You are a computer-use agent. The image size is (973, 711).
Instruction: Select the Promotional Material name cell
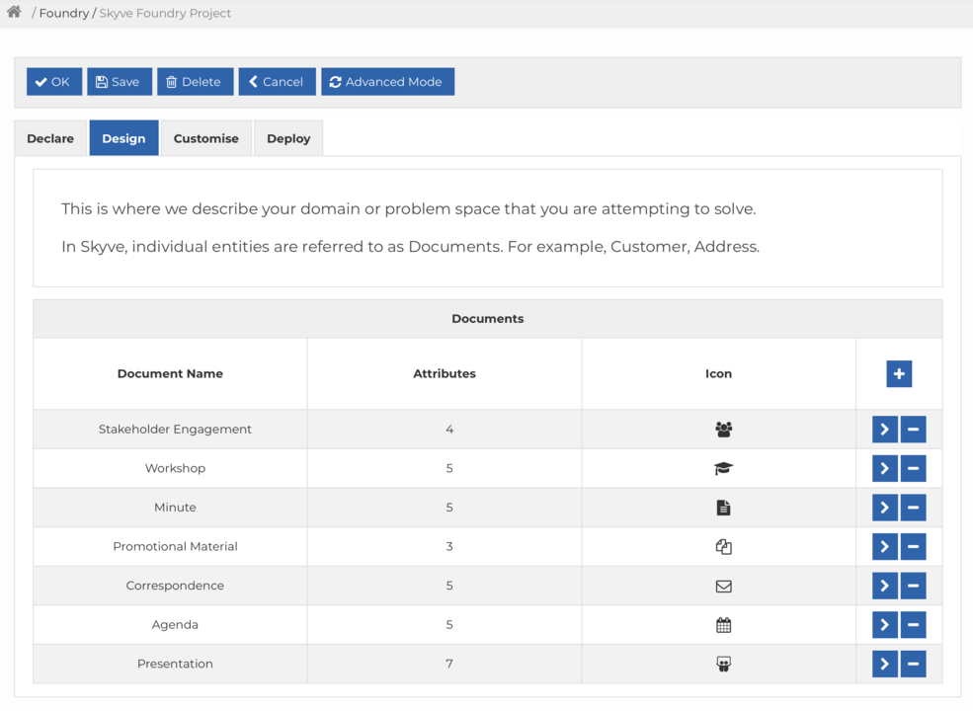click(x=171, y=547)
